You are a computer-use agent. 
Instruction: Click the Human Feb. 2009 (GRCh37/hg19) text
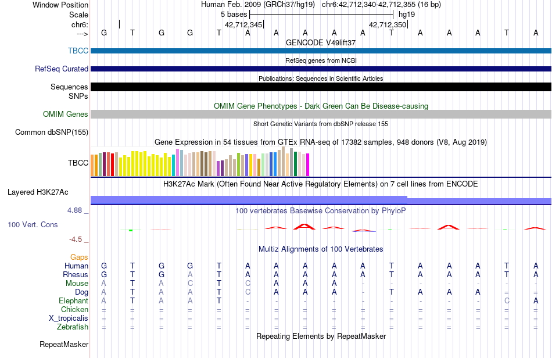click(x=258, y=5)
